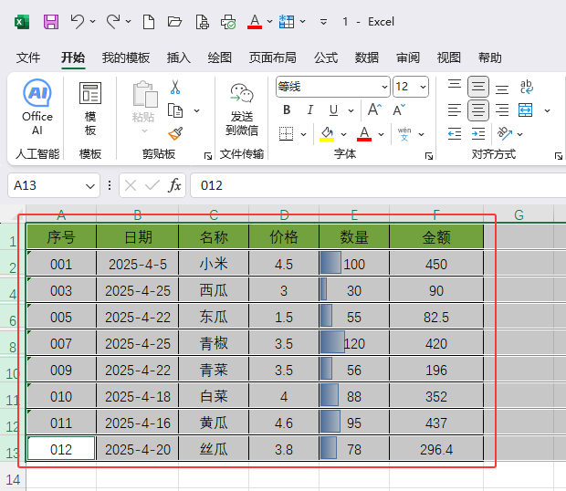Toggle top align
The image size is (566, 491).
(x=455, y=87)
